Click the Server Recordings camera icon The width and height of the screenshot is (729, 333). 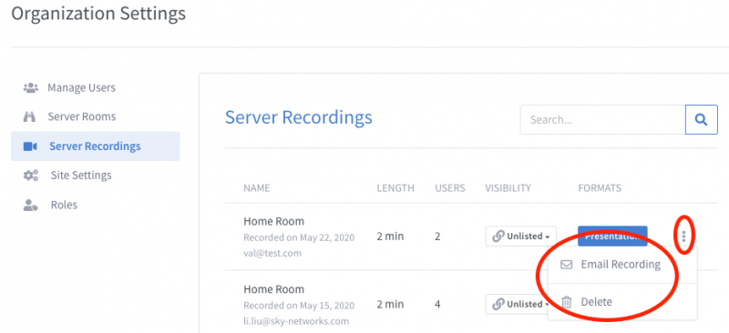30,146
